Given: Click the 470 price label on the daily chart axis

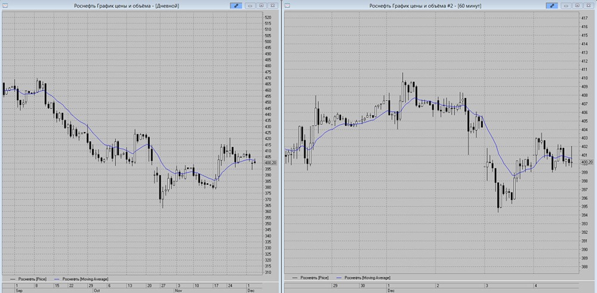Looking at the screenshot, I should 267,78.
